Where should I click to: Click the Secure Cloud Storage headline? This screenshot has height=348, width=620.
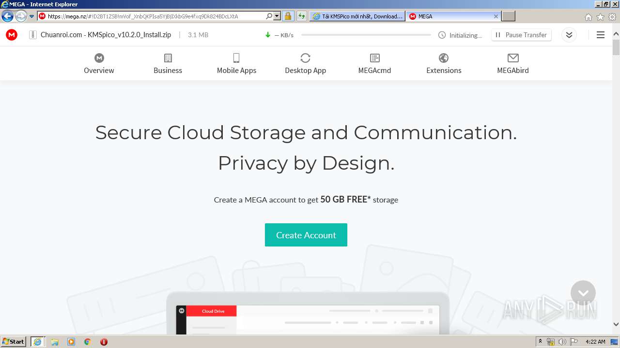click(x=306, y=132)
